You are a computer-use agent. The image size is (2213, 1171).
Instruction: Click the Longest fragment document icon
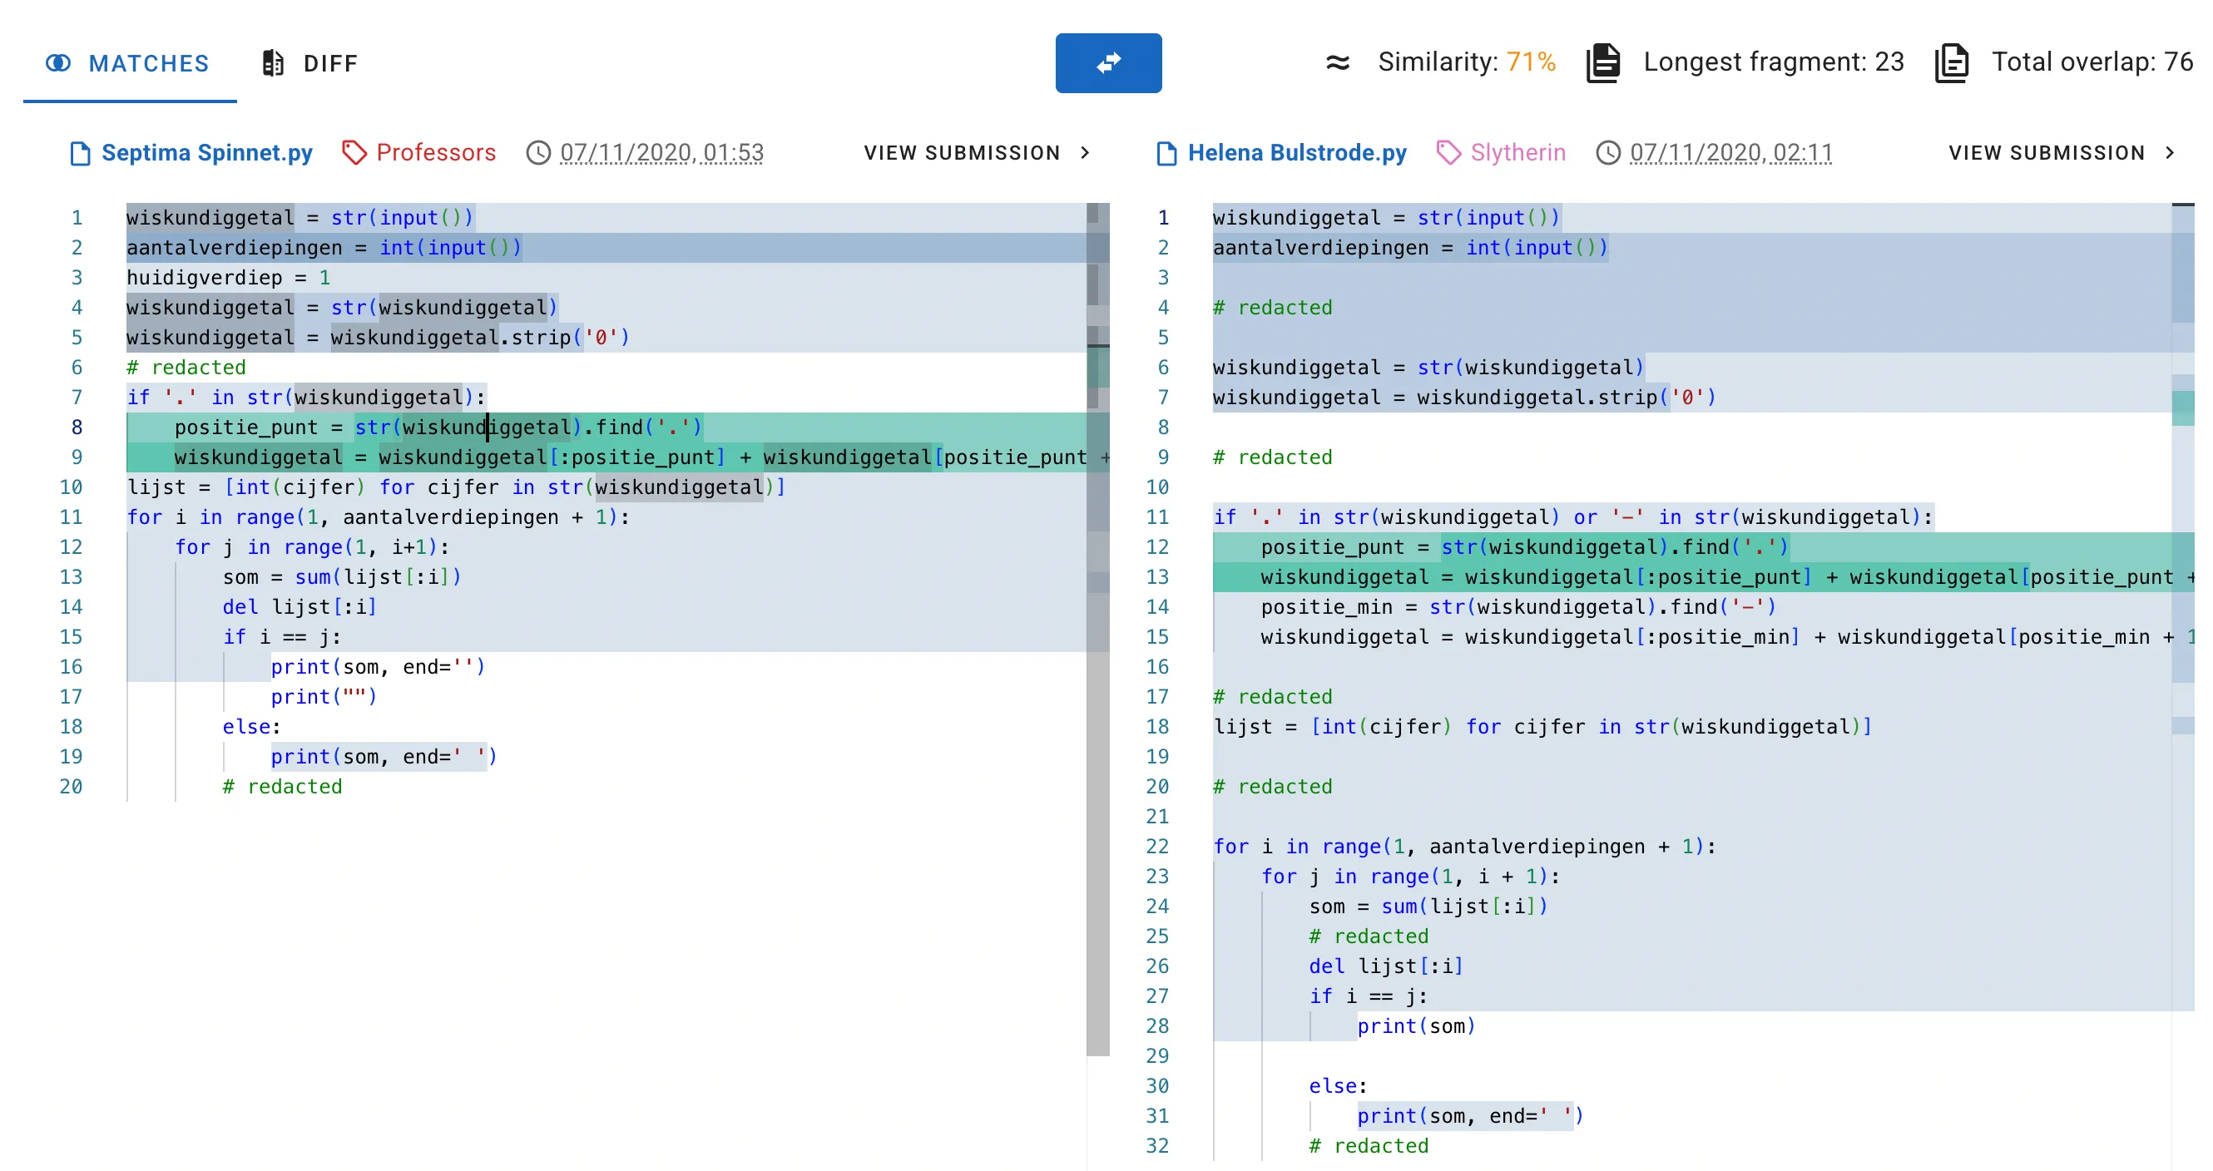tap(1603, 62)
